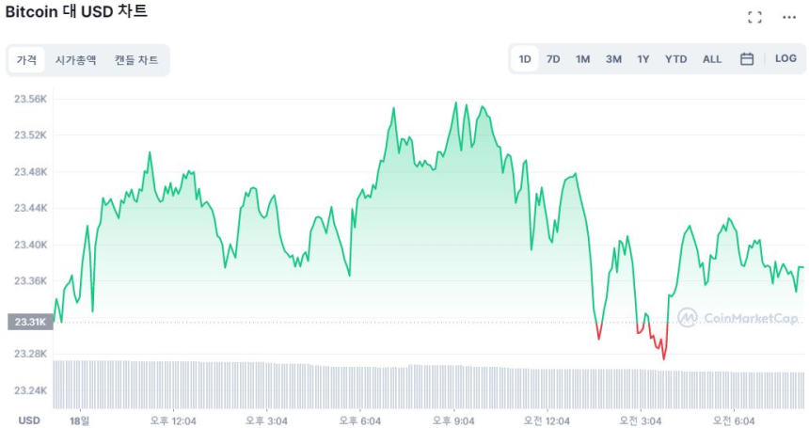This screenshot has width=809, height=428.
Task: Switch to the 시가총액 tab
Action: 75,60
